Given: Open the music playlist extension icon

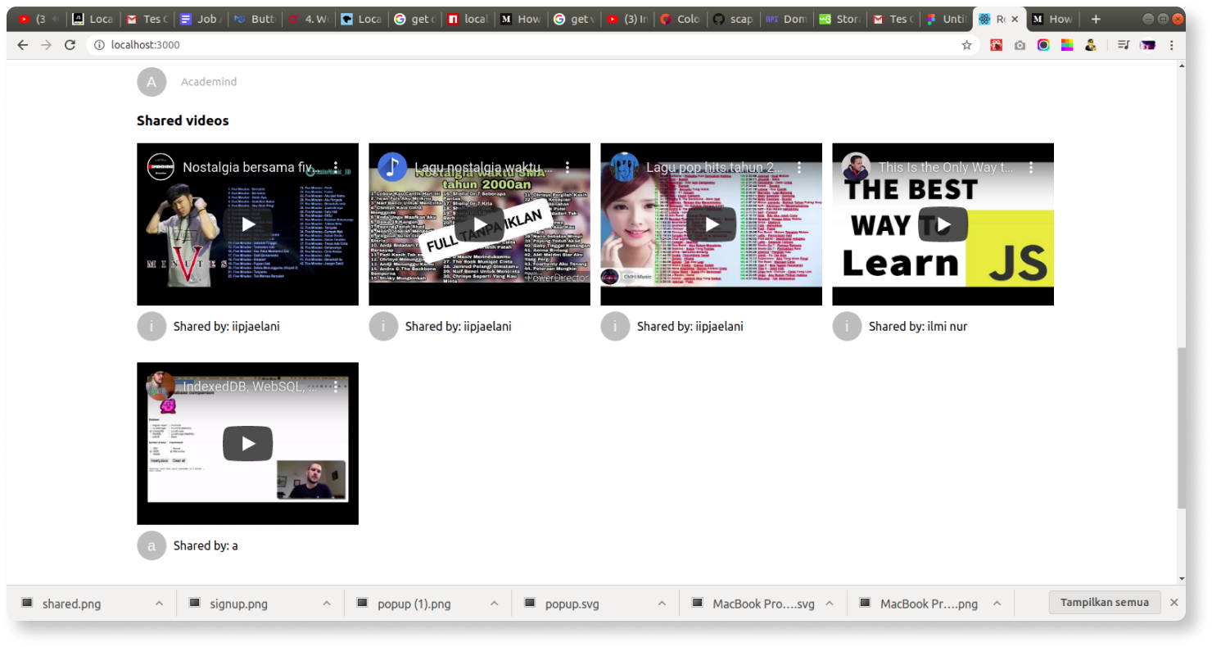Looking at the screenshot, I should click(x=1123, y=45).
